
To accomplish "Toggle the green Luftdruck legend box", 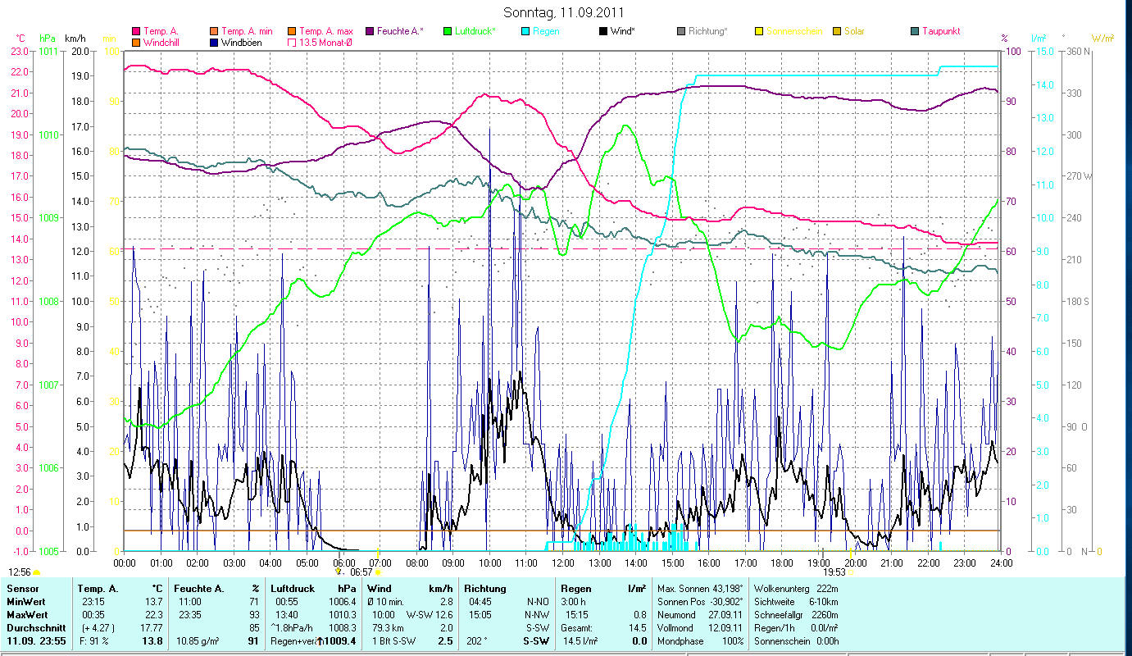I will click(448, 31).
